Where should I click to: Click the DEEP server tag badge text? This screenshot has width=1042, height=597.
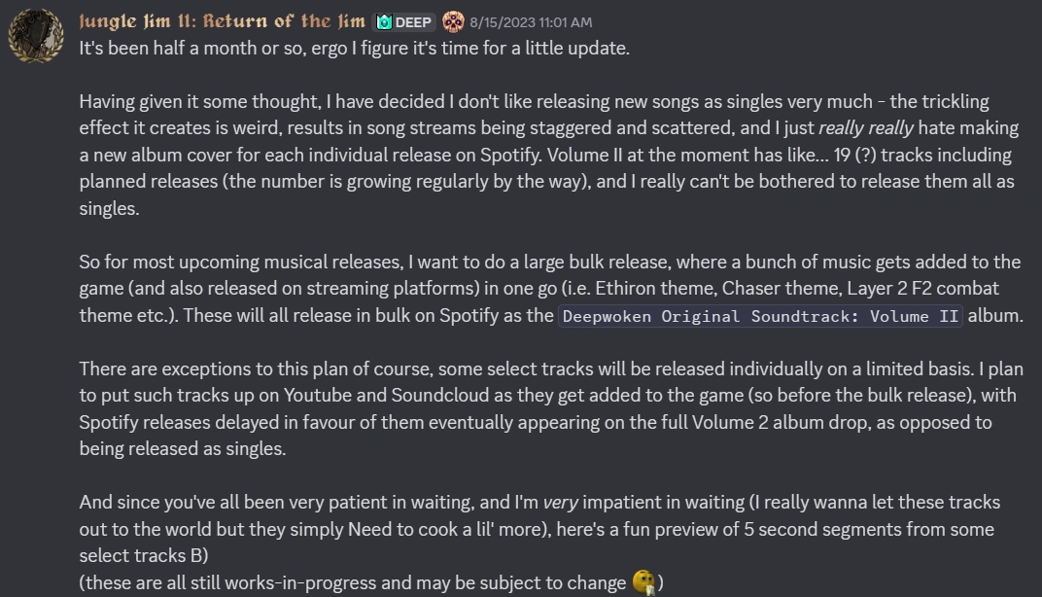(x=413, y=22)
